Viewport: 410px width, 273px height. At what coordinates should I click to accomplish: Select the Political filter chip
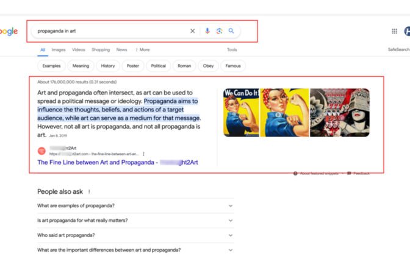pyautogui.click(x=158, y=66)
